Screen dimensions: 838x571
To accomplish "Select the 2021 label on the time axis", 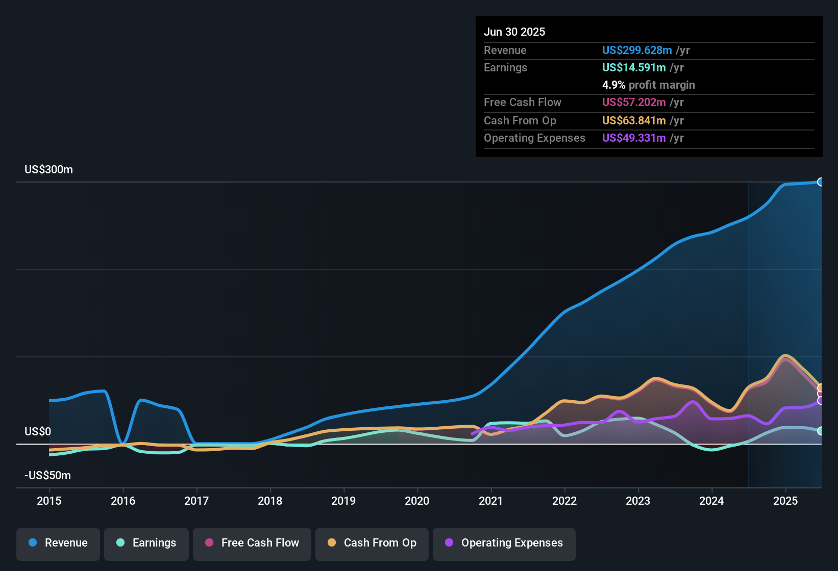I will (x=491, y=501).
